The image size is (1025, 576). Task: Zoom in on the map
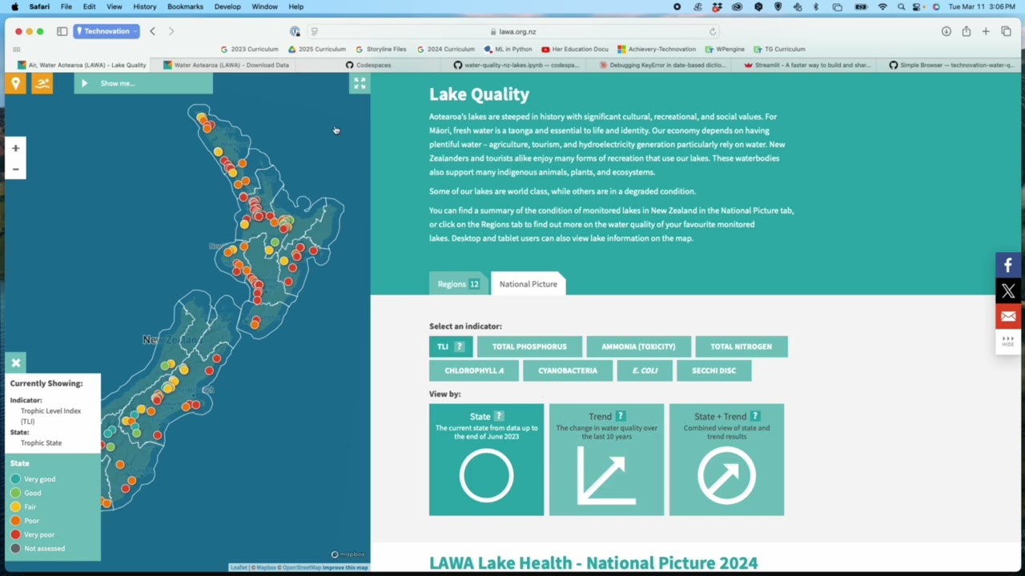[x=15, y=148]
